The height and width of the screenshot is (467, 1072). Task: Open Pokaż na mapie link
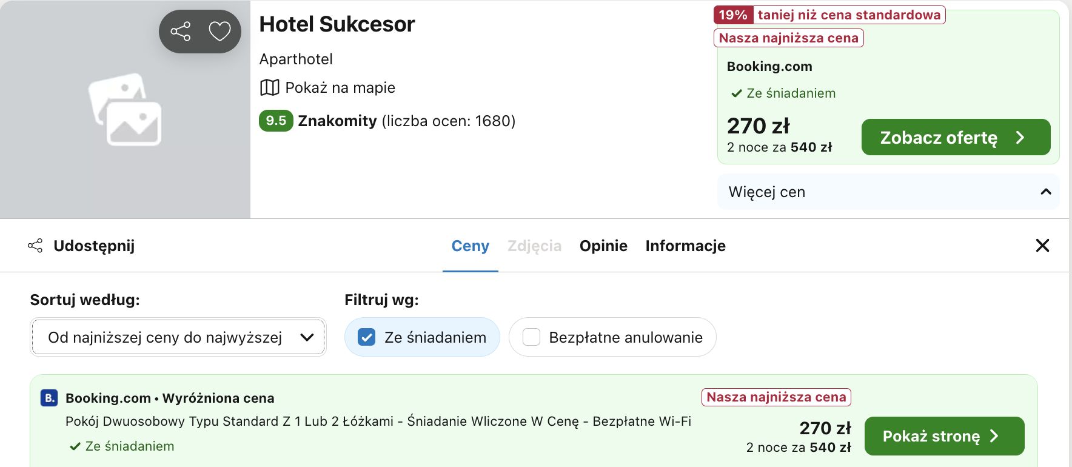click(340, 87)
